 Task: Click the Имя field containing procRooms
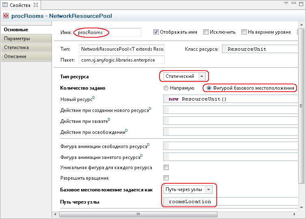[108, 32]
